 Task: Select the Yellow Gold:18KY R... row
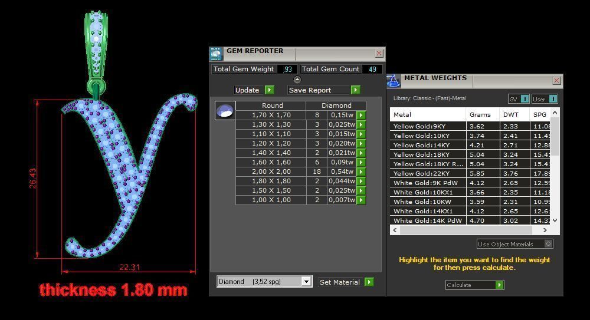tap(471, 164)
